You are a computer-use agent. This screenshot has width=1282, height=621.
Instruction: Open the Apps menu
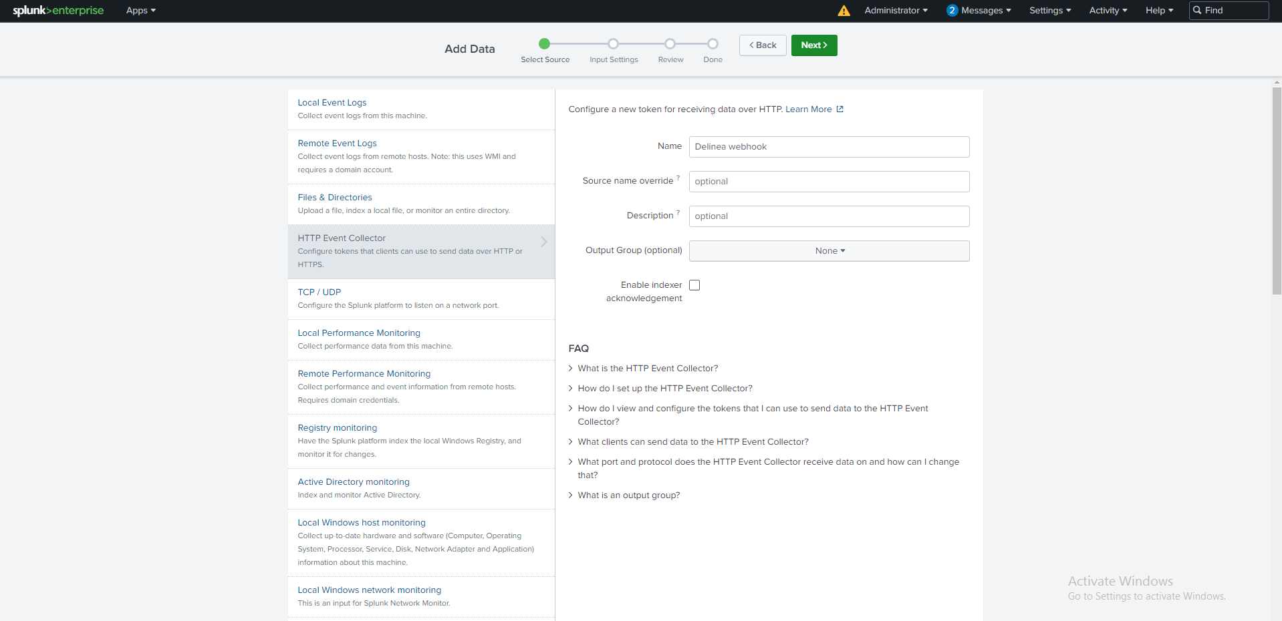140,11
